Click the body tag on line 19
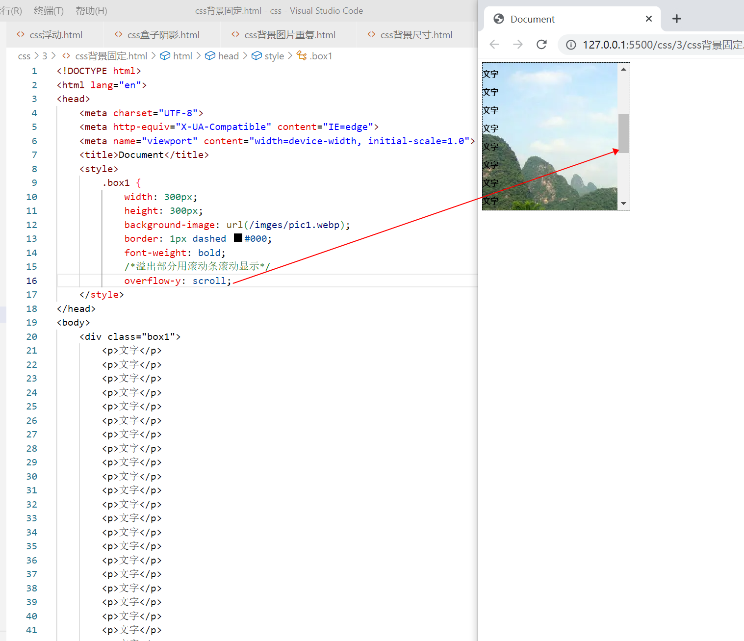 (x=73, y=323)
